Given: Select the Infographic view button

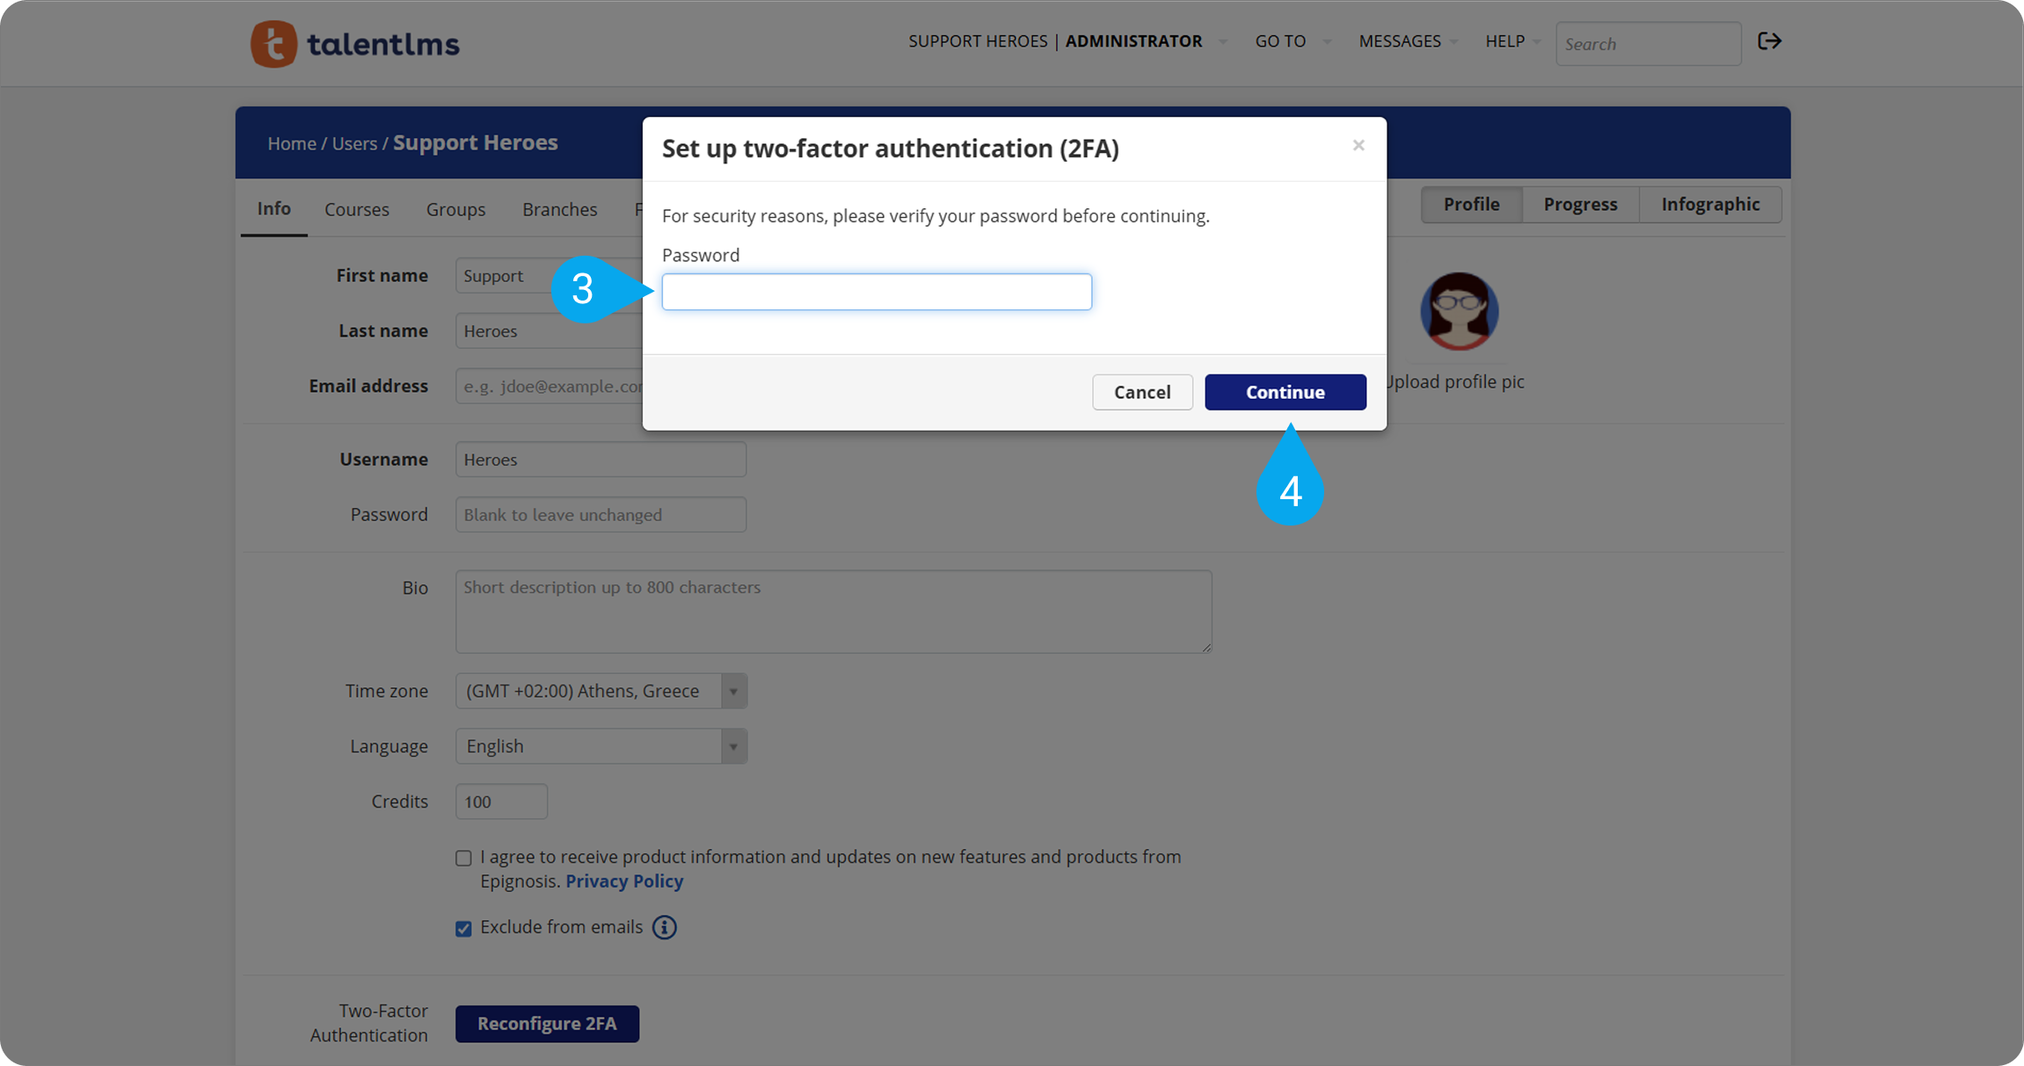Looking at the screenshot, I should (x=1710, y=204).
